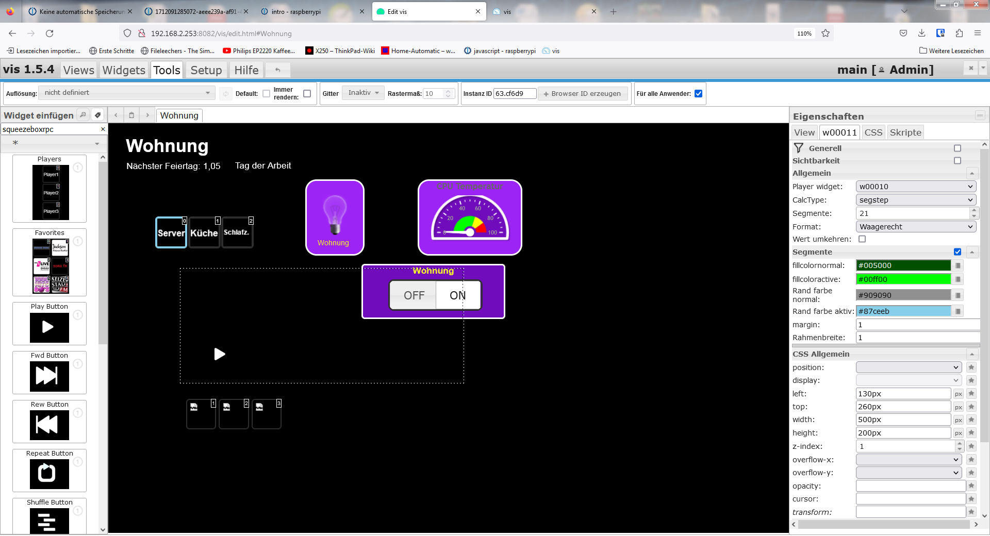This screenshot has height=536, width=990.
Task: Open color picker for fillcolornormal
Action: click(x=958, y=265)
